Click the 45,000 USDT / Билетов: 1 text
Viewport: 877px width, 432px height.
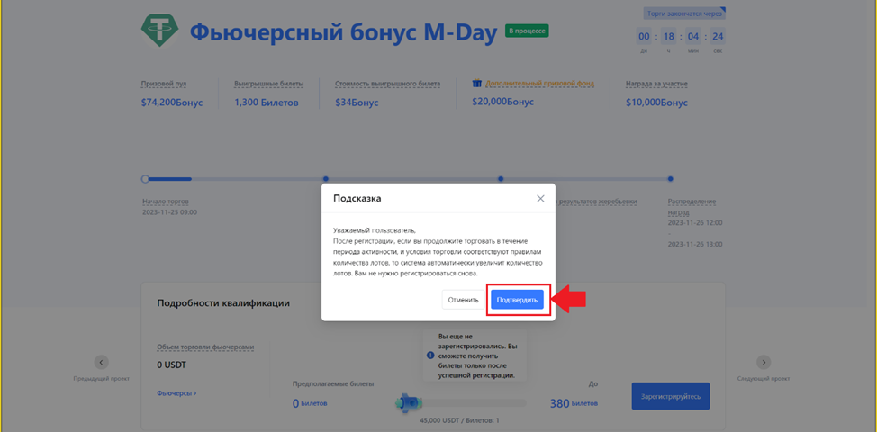[x=459, y=420]
